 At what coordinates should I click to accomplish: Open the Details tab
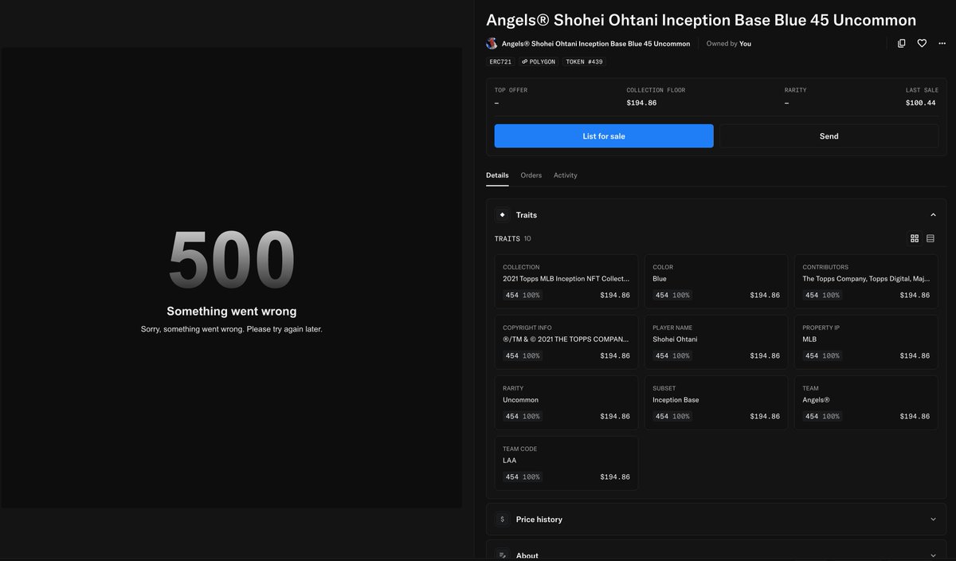(497, 175)
